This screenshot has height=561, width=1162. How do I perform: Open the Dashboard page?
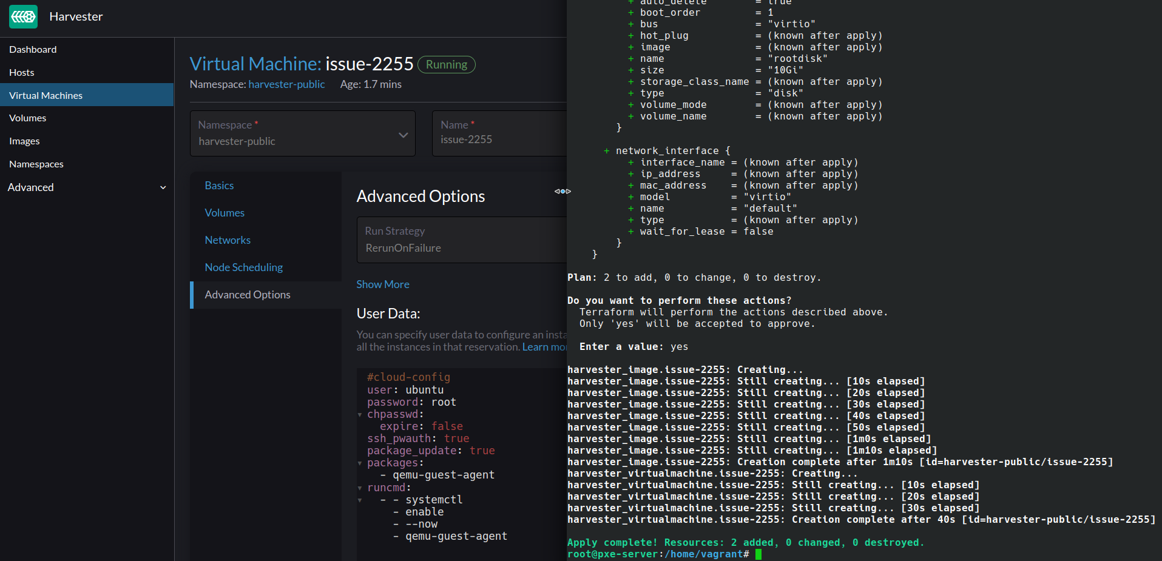[x=33, y=50]
